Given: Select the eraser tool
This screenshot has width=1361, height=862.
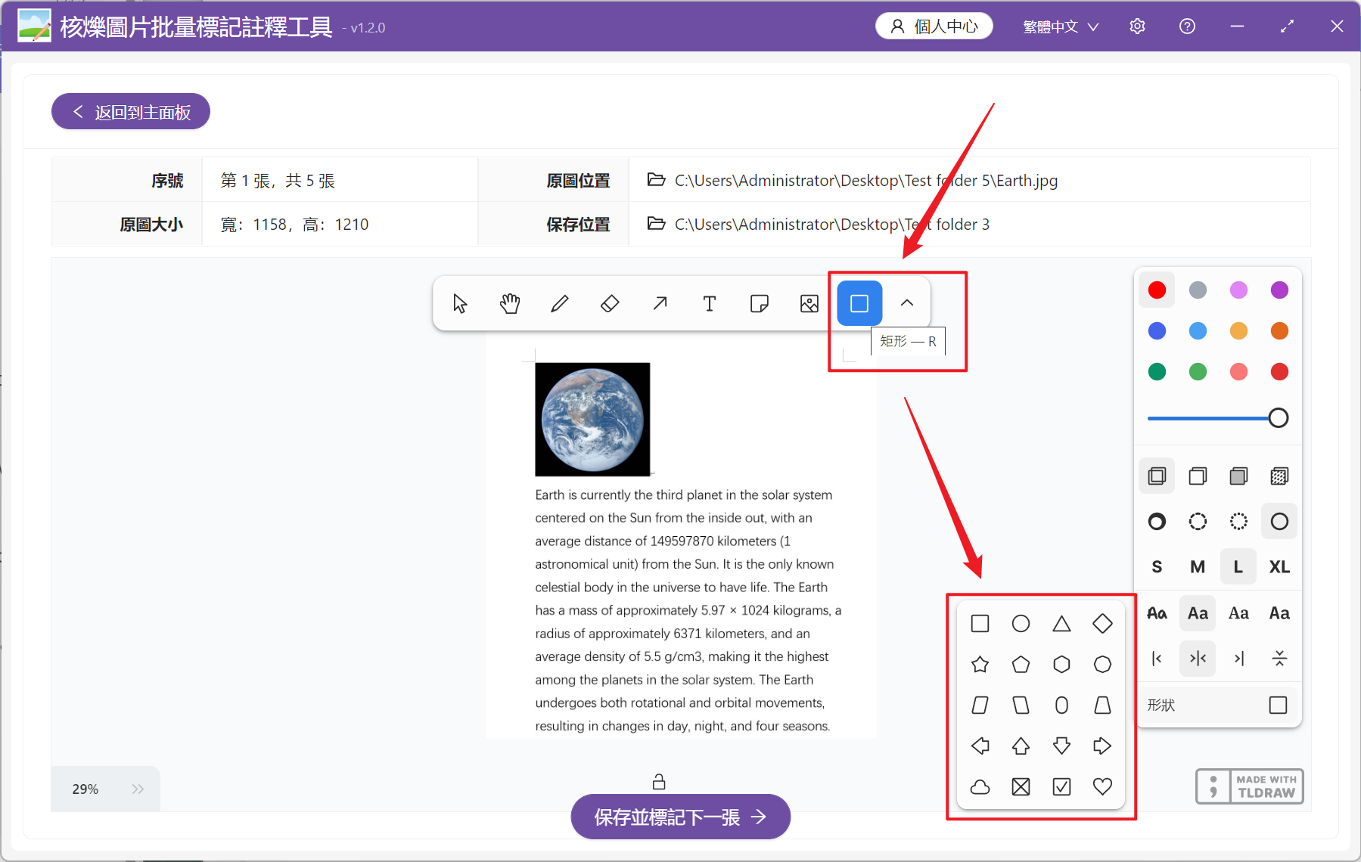Looking at the screenshot, I should click(x=610, y=303).
